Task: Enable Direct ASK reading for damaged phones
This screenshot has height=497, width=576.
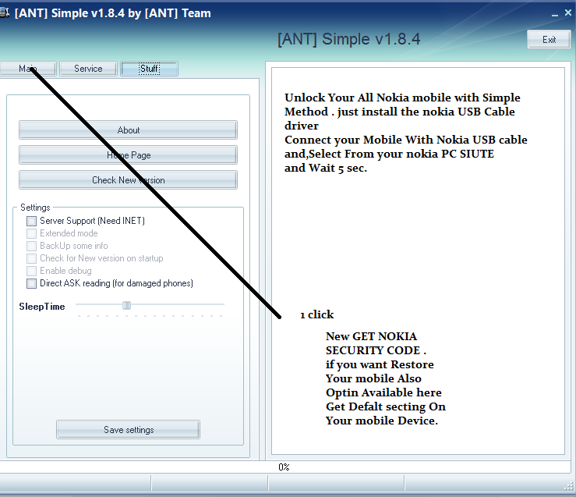Action: tap(32, 283)
